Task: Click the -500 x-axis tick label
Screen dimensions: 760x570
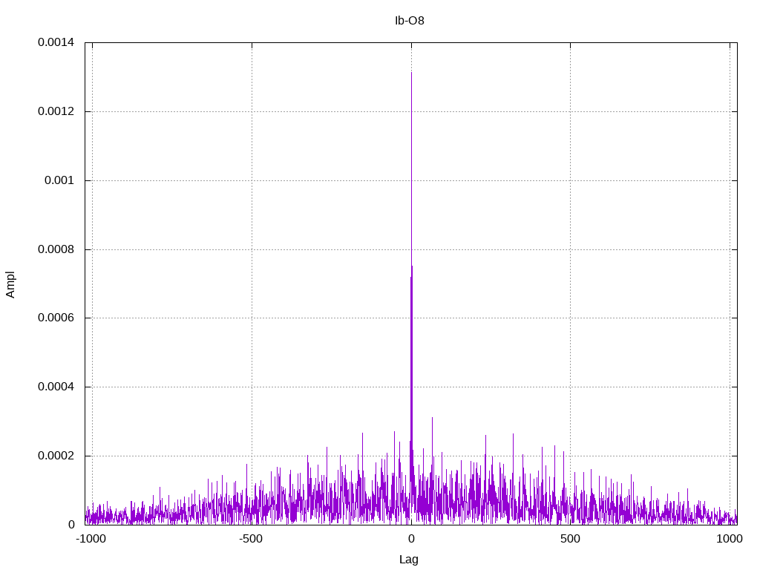Action: click(251, 539)
